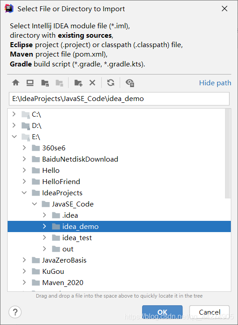Toggle show hidden files and directories icon
Viewport: 238px width, 325px height.
pyautogui.click(x=130, y=83)
